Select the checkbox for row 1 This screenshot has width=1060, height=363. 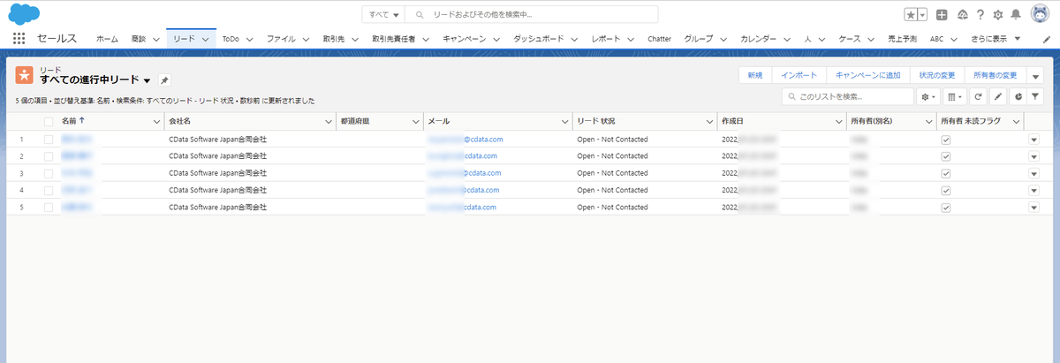(49, 140)
